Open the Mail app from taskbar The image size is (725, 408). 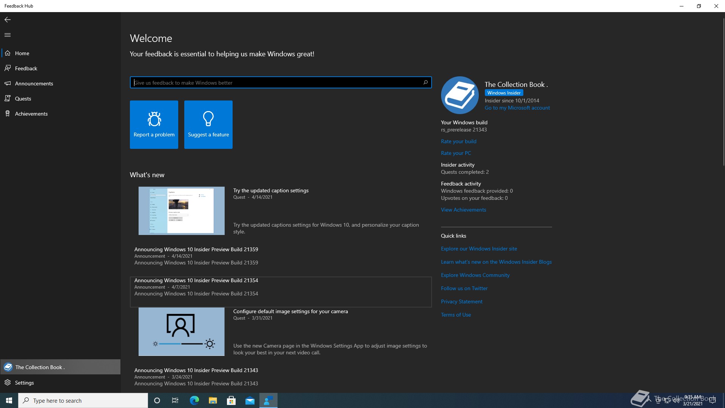point(250,400)
